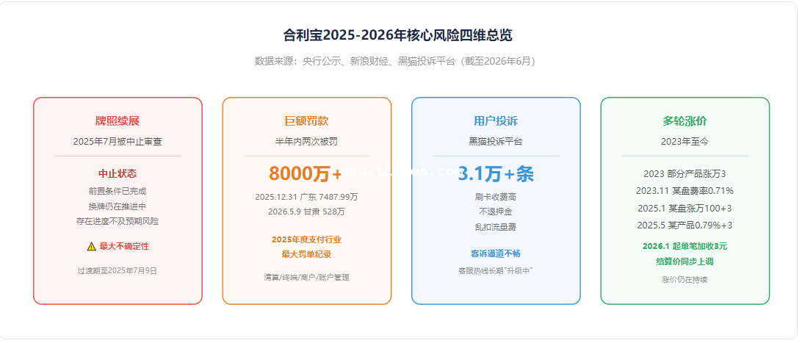This screenshot has height=343, width=802.
Task: Click the line 不退押金
Action: [496, 212]
